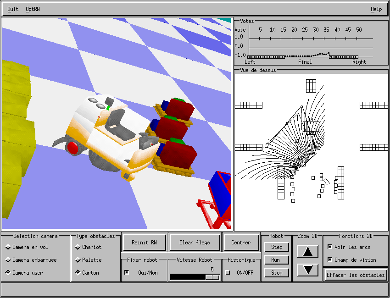Toggle the Fixer robot Oui/Non checkbox

tap(127, 273)
